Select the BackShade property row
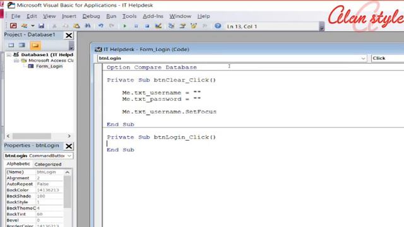The image size is (404, 227). click(x=35, y=196)
